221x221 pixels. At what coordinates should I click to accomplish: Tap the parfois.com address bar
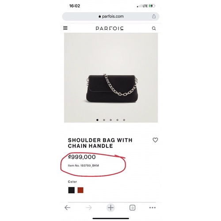(x=110, y=16)
